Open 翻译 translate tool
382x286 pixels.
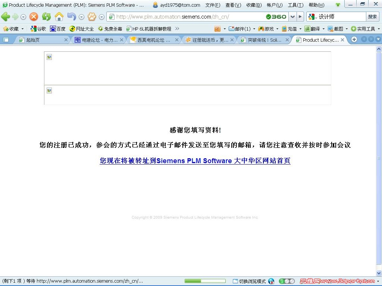(312, 29)
